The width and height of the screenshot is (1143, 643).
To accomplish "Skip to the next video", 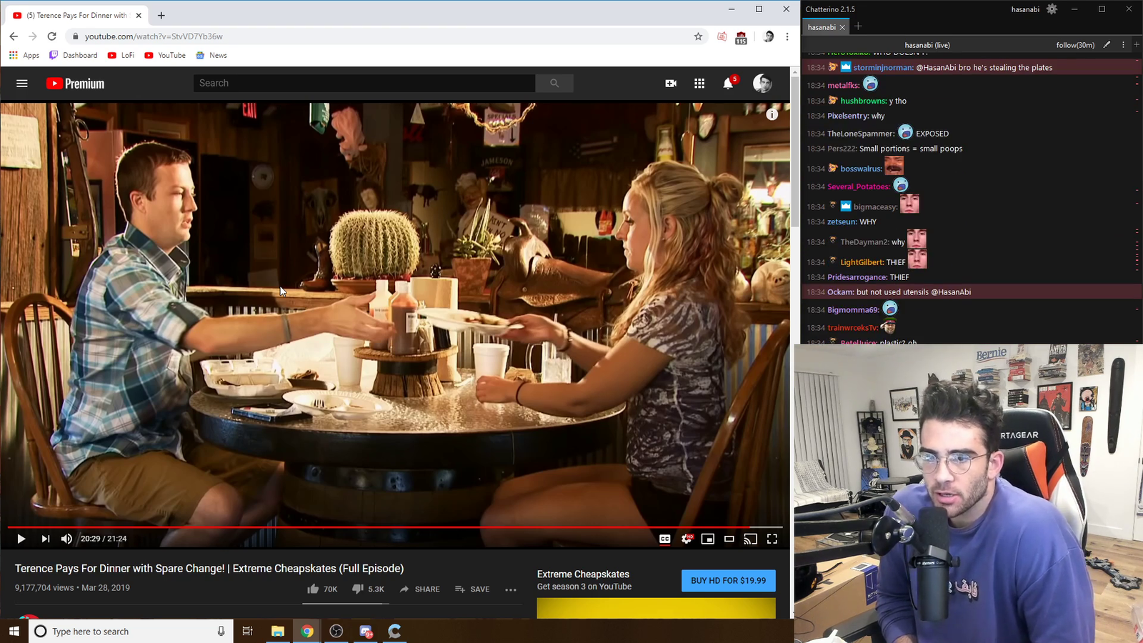I will click(x=45, y=539).
